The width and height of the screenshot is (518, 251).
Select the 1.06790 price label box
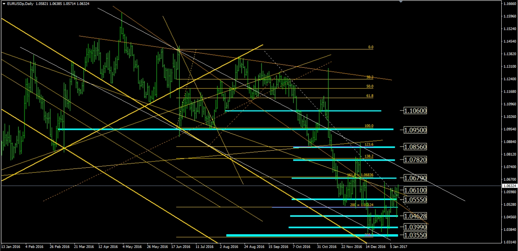(415, 178)
